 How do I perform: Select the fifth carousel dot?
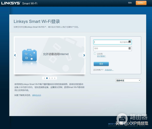pos(55,78)
